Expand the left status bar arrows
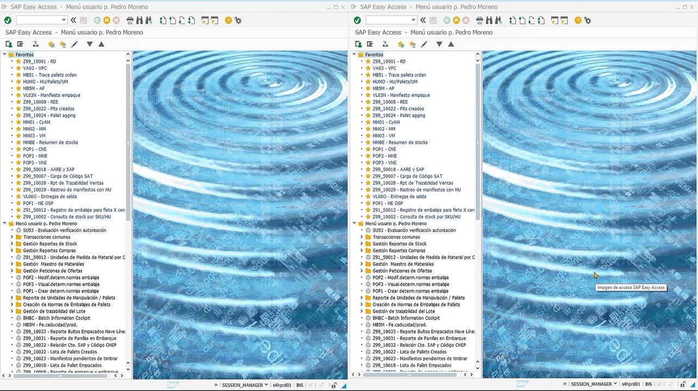This screenshot has height=391, width=698. [x=217, y=385]
